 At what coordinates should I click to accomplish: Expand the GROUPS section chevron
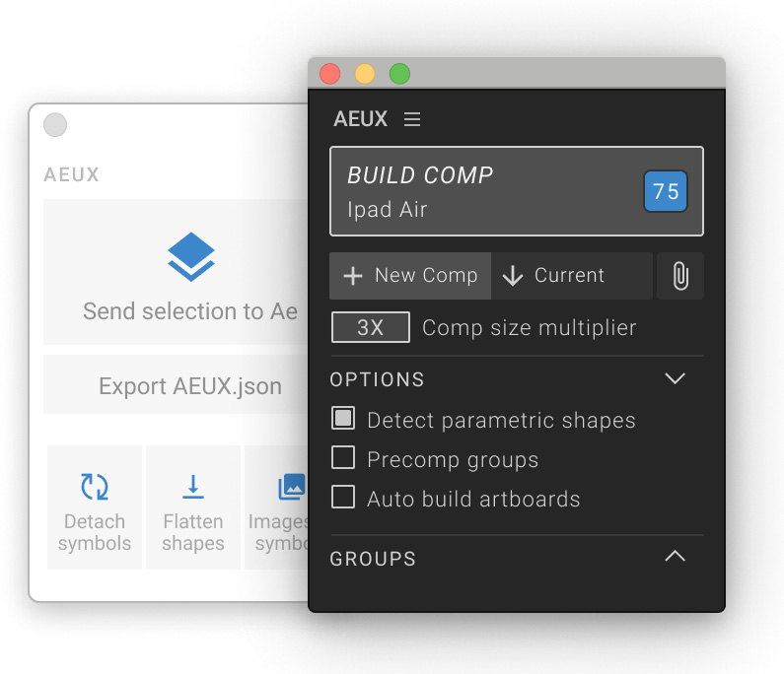(675, 556)
